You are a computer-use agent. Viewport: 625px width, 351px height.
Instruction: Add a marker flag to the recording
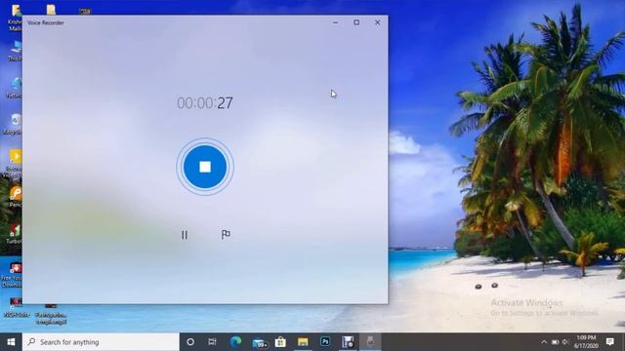click(x=226, y=235)
